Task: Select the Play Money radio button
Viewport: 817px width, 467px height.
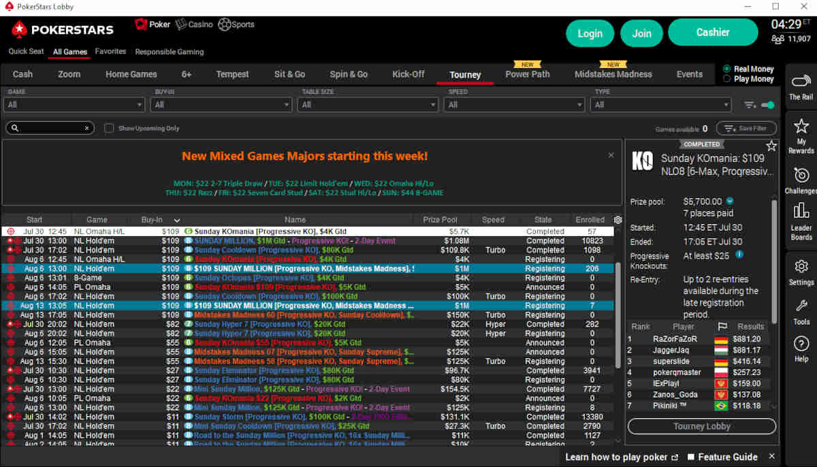Action: click(727, 79)
